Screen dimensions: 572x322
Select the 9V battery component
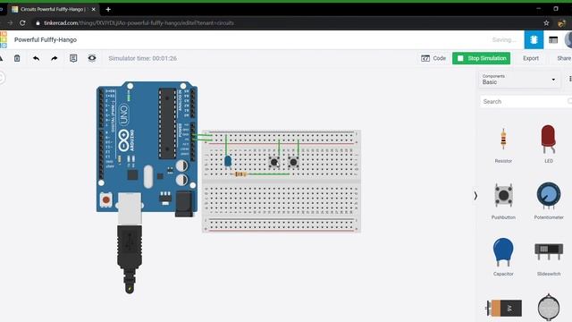pos(504,308)
